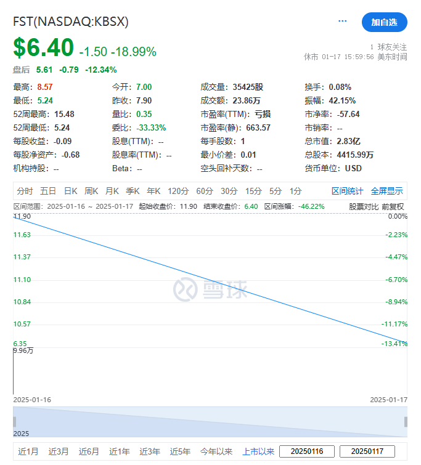421x465 pixels.
Task: Show the 15分 interval chart
Action: pyautogui.click(x=253, y=191)
